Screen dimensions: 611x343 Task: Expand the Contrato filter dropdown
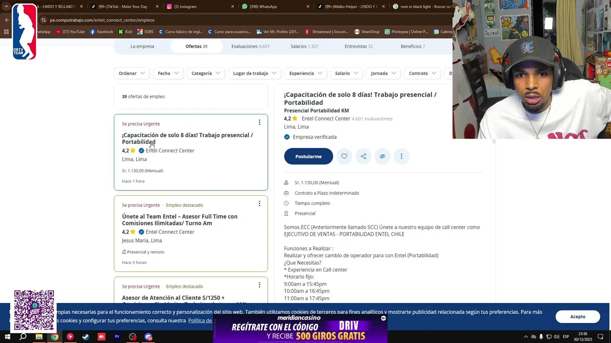point(422,73)
